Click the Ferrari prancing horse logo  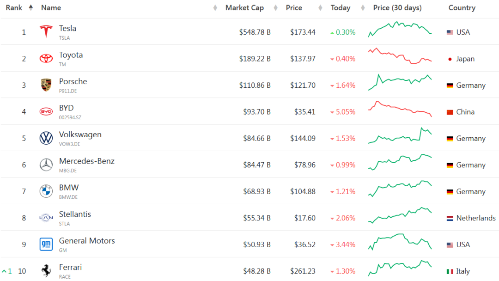46,271
